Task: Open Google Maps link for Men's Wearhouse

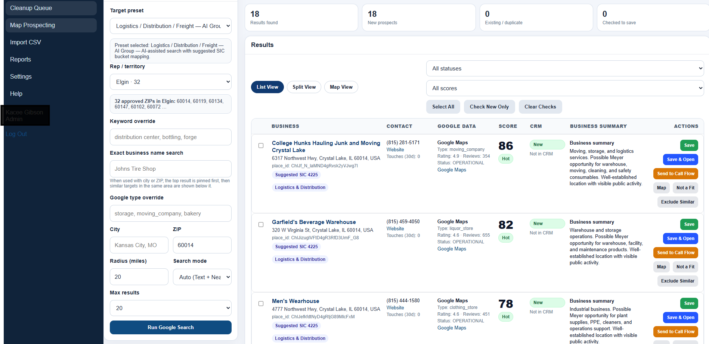Action: [452, 328]
